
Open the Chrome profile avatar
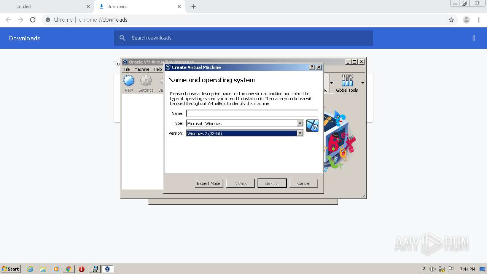[466, 20]
